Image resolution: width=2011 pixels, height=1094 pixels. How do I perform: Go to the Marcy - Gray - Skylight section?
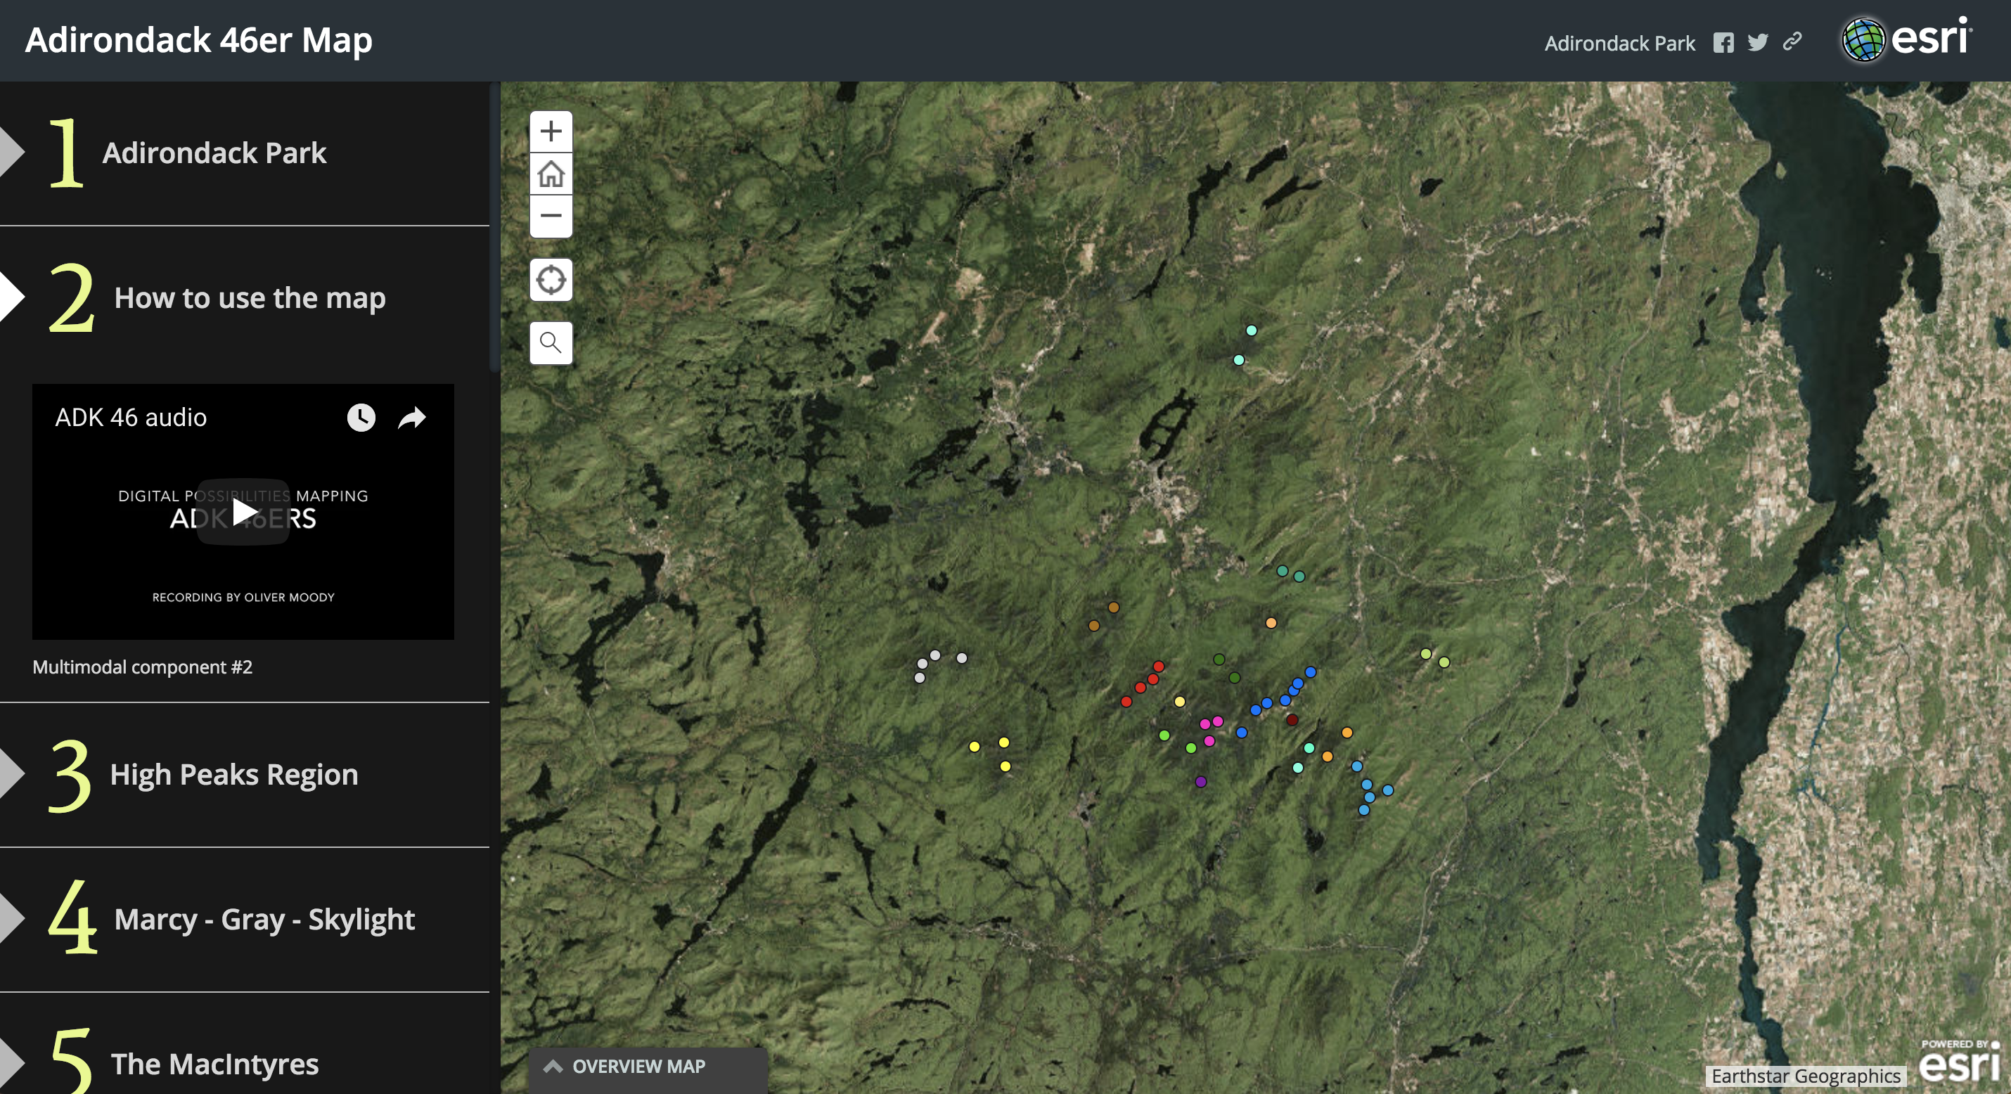coord(264,919)
